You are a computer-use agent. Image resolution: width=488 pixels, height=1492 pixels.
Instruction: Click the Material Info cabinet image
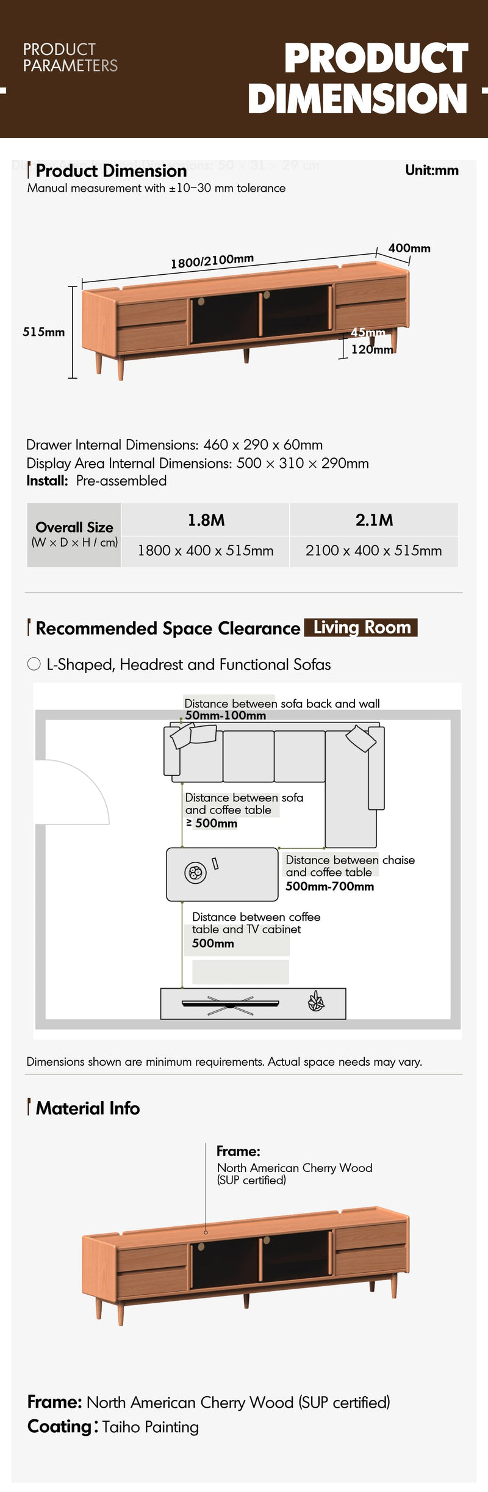tap(245, 1267)
